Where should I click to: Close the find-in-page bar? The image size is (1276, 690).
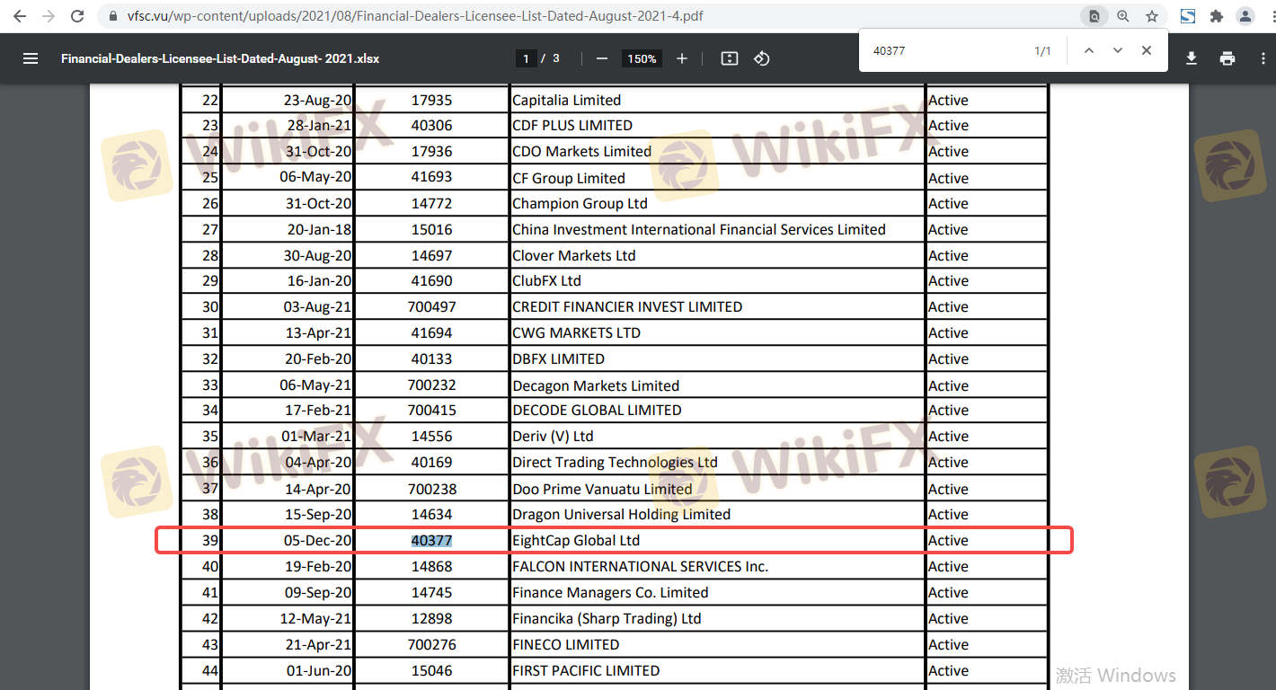coord(1147,51)
